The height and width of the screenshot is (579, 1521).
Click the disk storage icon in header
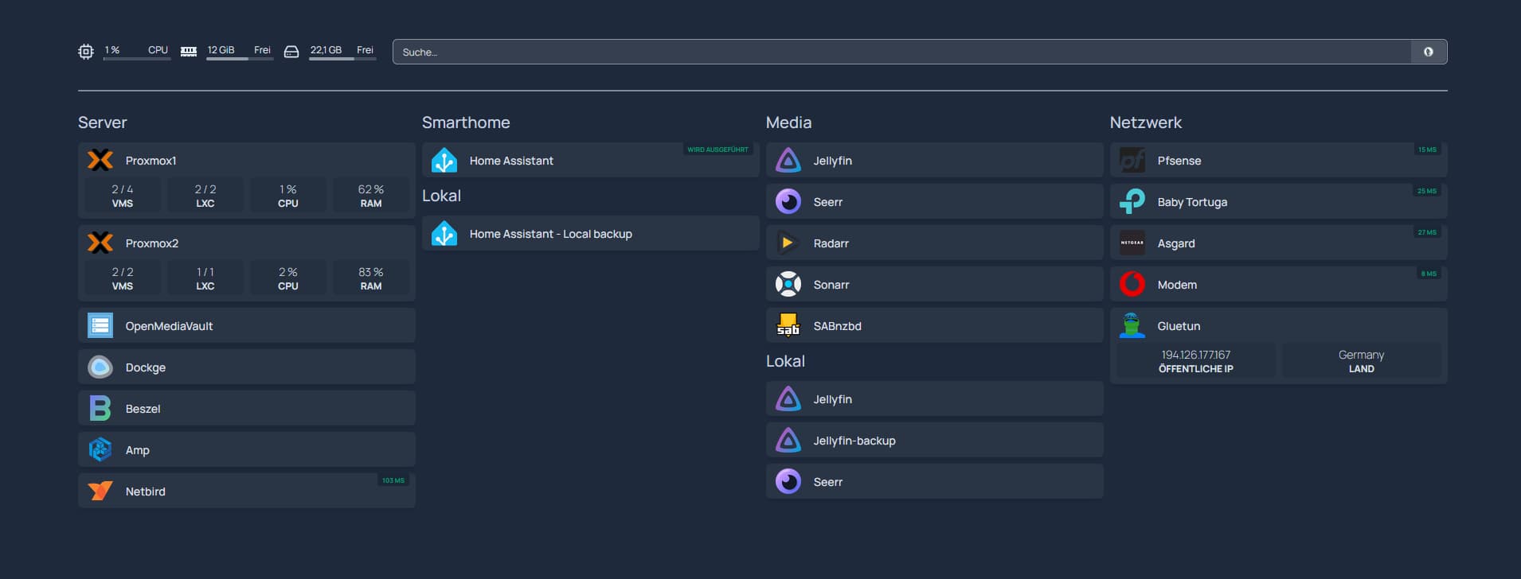(x=291, y=52)
